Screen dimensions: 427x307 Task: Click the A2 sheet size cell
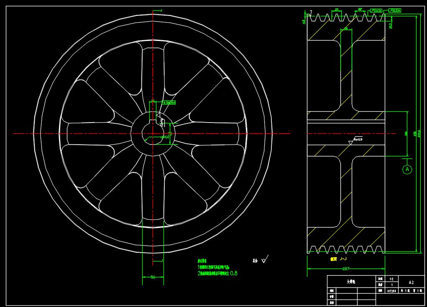coord(411,282)
